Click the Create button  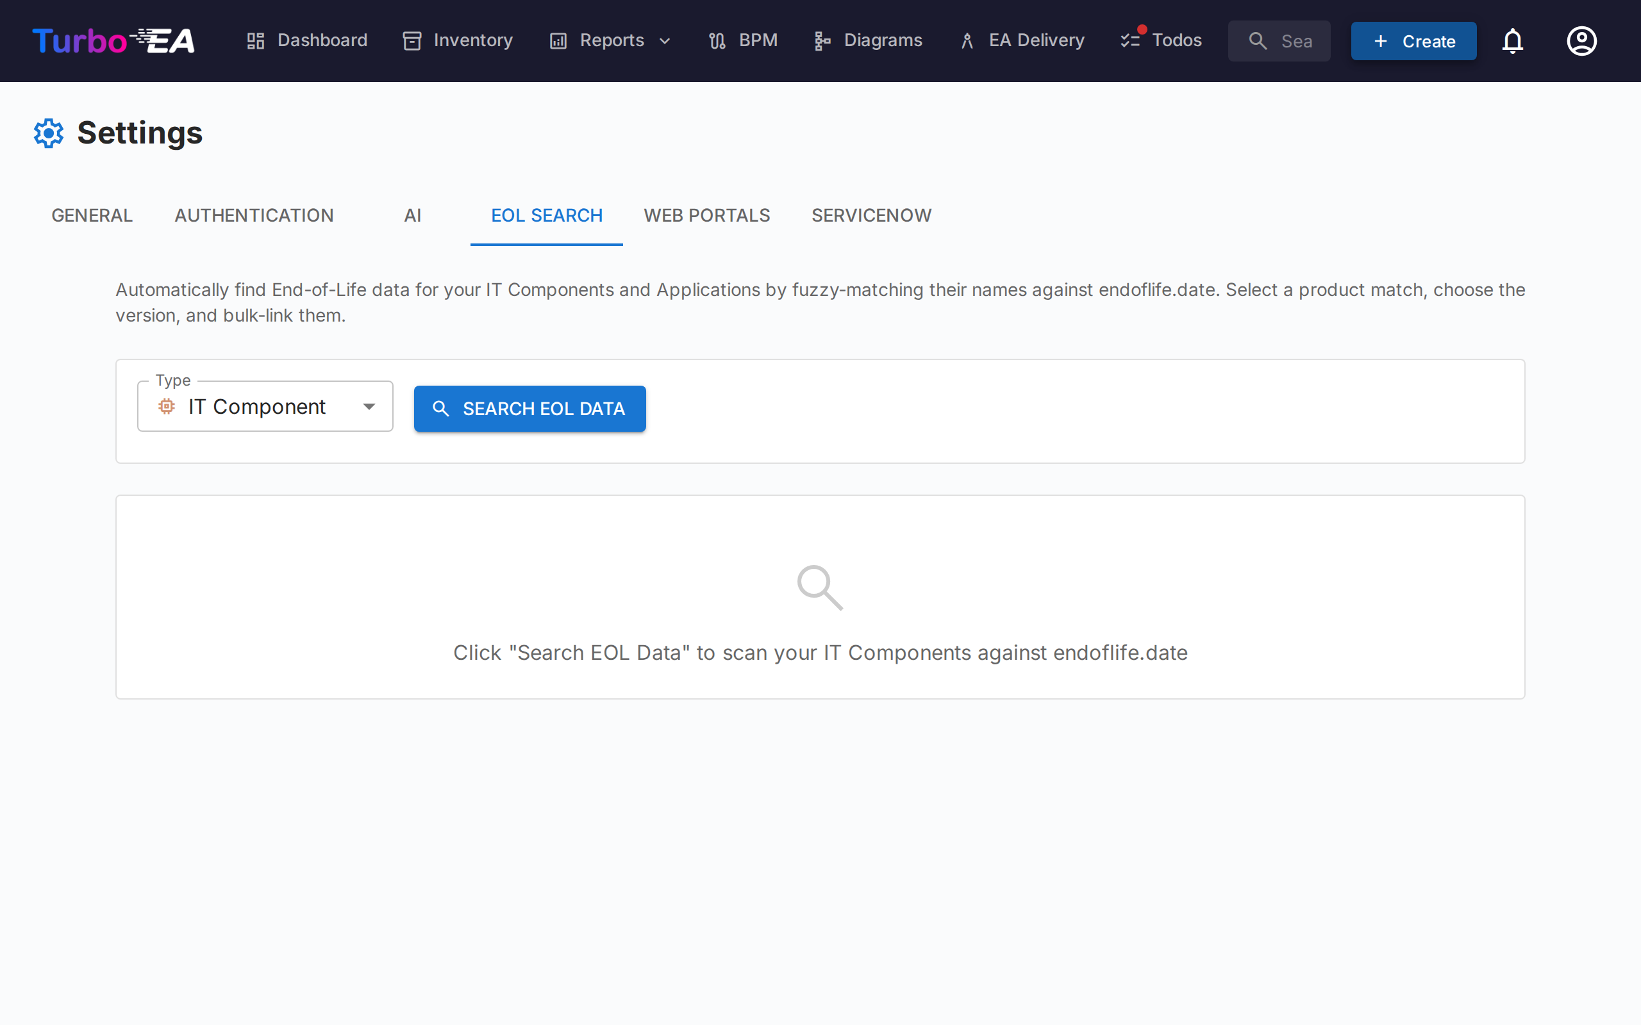click(x=1413, y=40)
